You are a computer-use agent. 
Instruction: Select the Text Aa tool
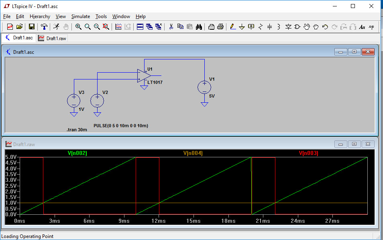tap(362, 26)
